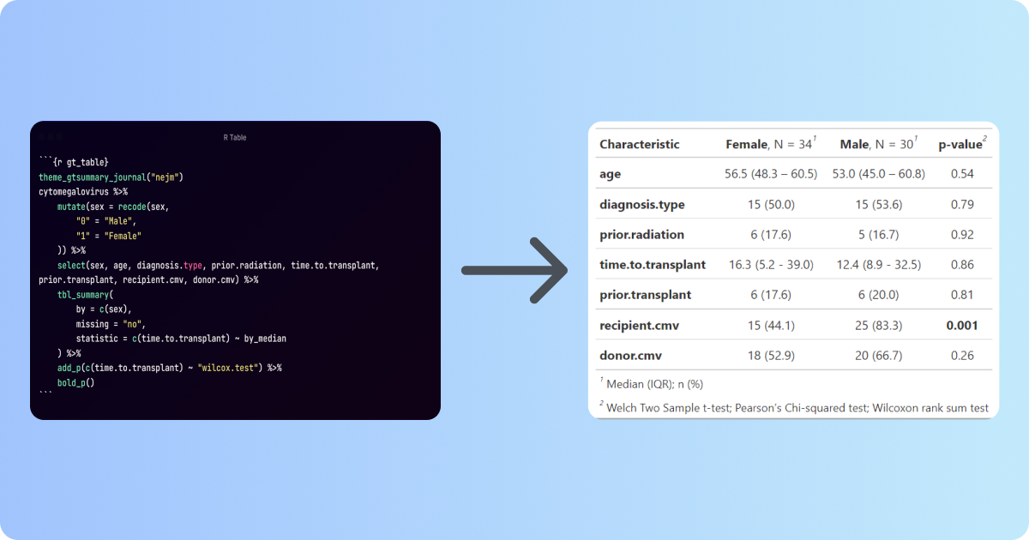Click "6 (17.6)" in the prior.radiation row
1029x540 pixels.
(771, 235)
